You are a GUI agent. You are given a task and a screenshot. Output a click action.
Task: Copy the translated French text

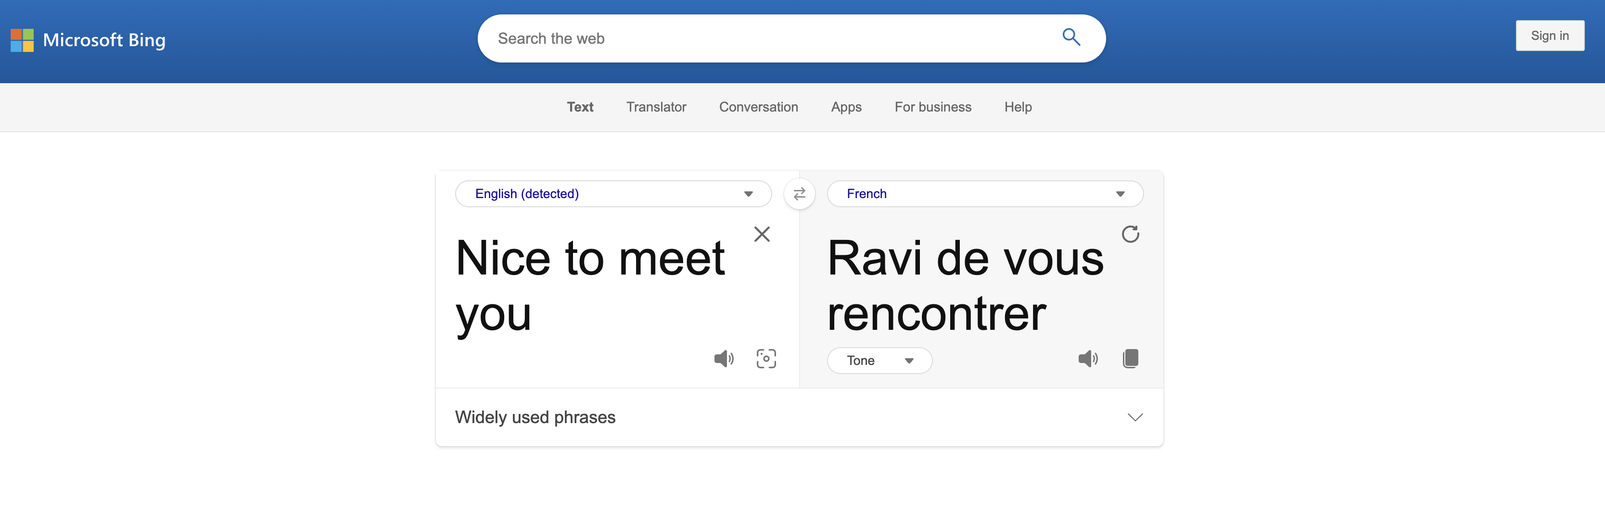pyautogui.click(x=1131, y=359)
